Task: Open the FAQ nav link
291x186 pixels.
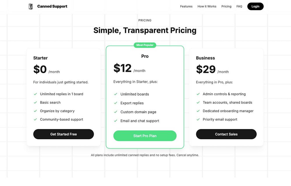Action: click(x=239, y=6)
